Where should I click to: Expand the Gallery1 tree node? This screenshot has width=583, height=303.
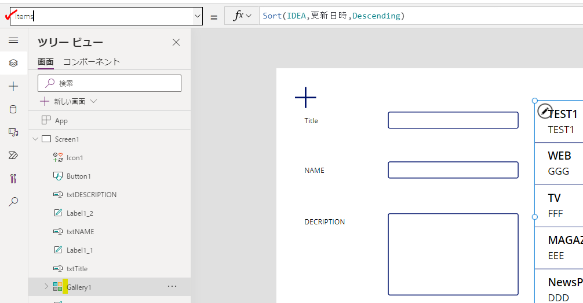pos(46,287)
